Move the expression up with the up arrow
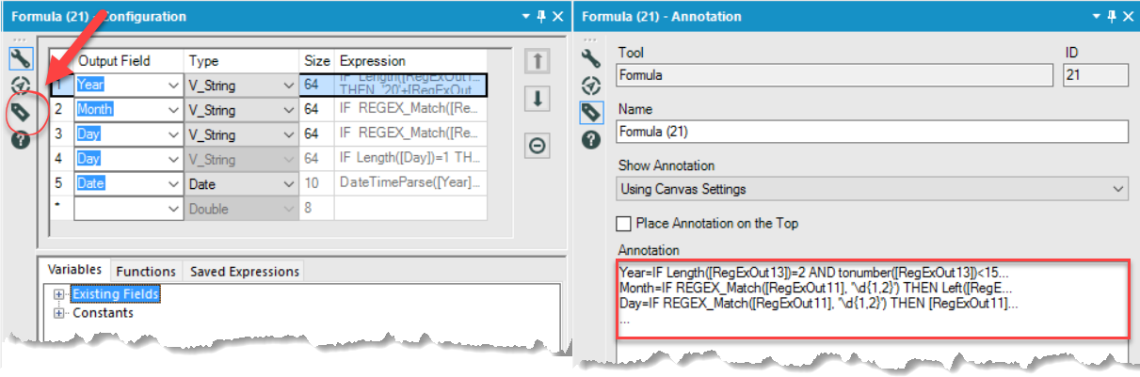The image size is (1140, 377). [536, 62]
